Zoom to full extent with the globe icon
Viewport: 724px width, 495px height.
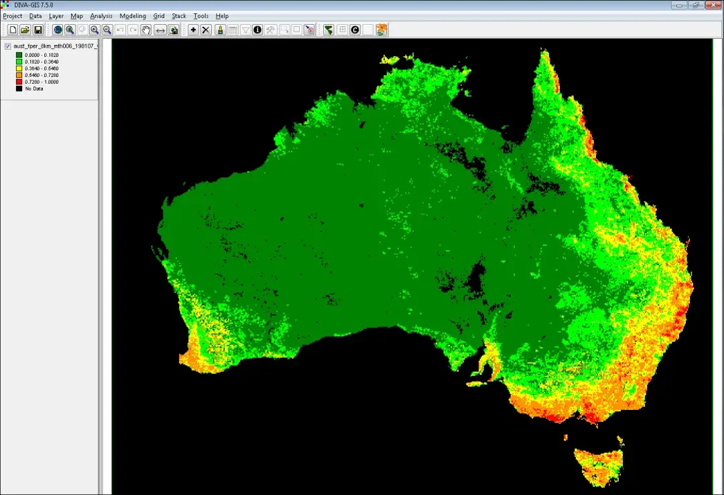pyautogui.click(x=58, y=30)
